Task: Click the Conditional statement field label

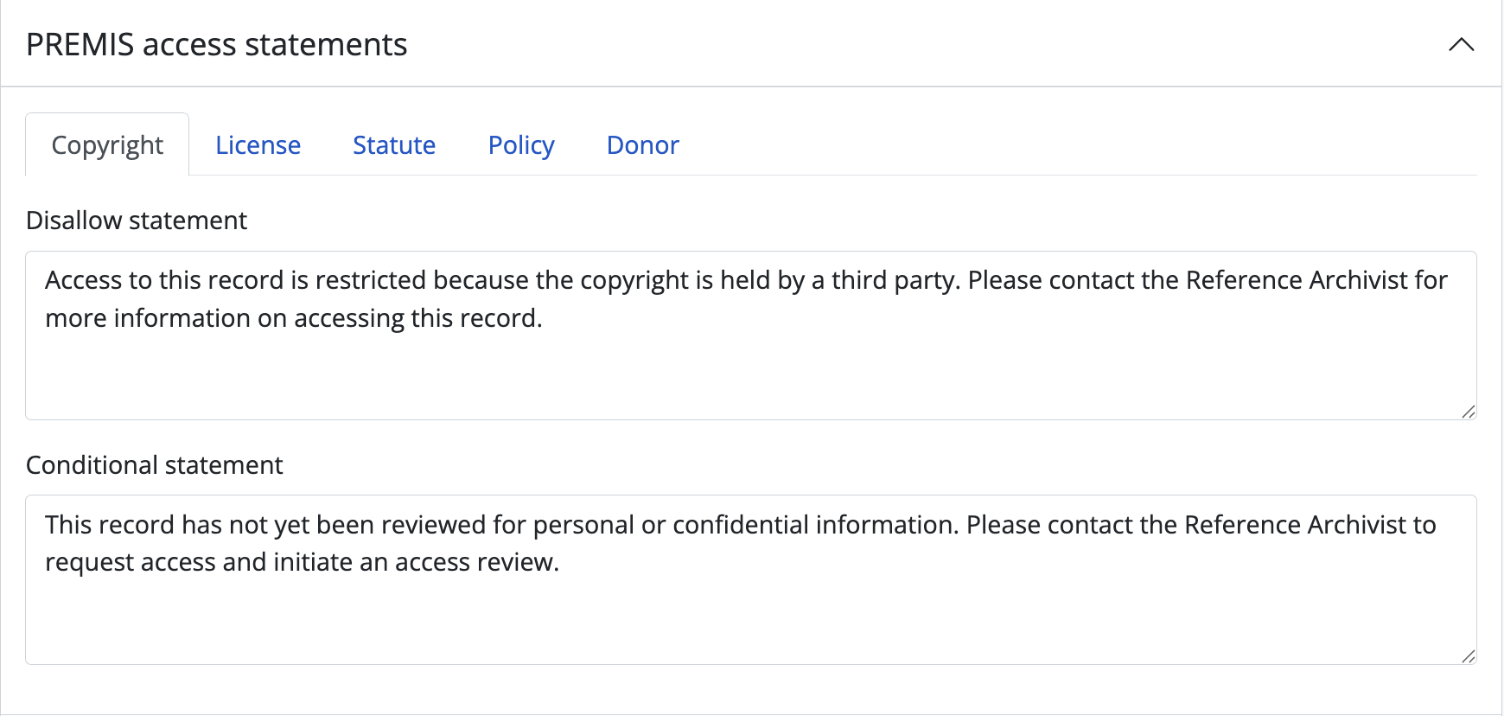Action: [x=155, y=465]
